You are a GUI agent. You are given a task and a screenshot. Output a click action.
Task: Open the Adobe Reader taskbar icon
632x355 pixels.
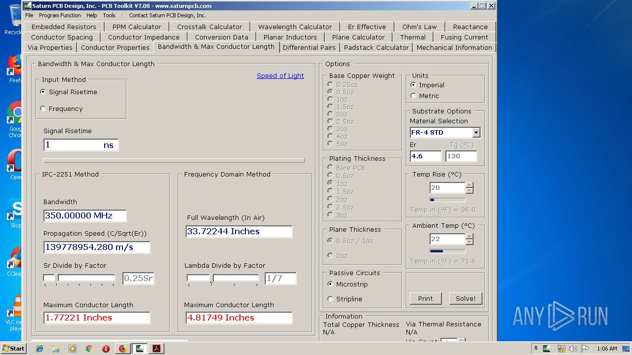[x=157, y=349]
